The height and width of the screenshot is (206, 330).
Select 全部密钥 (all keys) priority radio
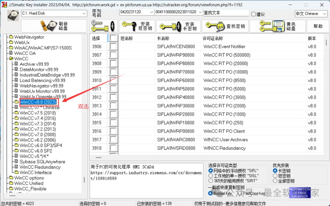coord(275,181)
